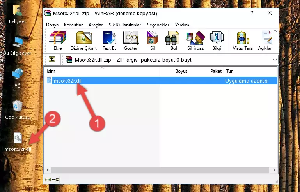Open the Dosya menu
The width and height of the screenshot is (300, 192).
pos(52,25)
